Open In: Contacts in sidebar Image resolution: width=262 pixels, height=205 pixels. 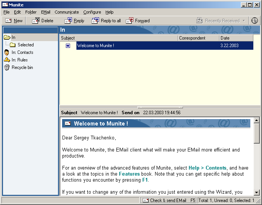pyautogui.click(x=22, y=52)
